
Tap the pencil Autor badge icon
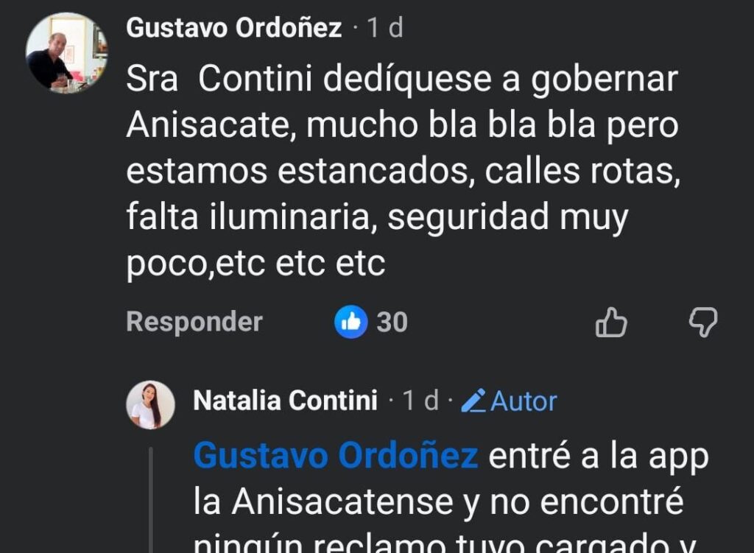click(x=473, y=401)
